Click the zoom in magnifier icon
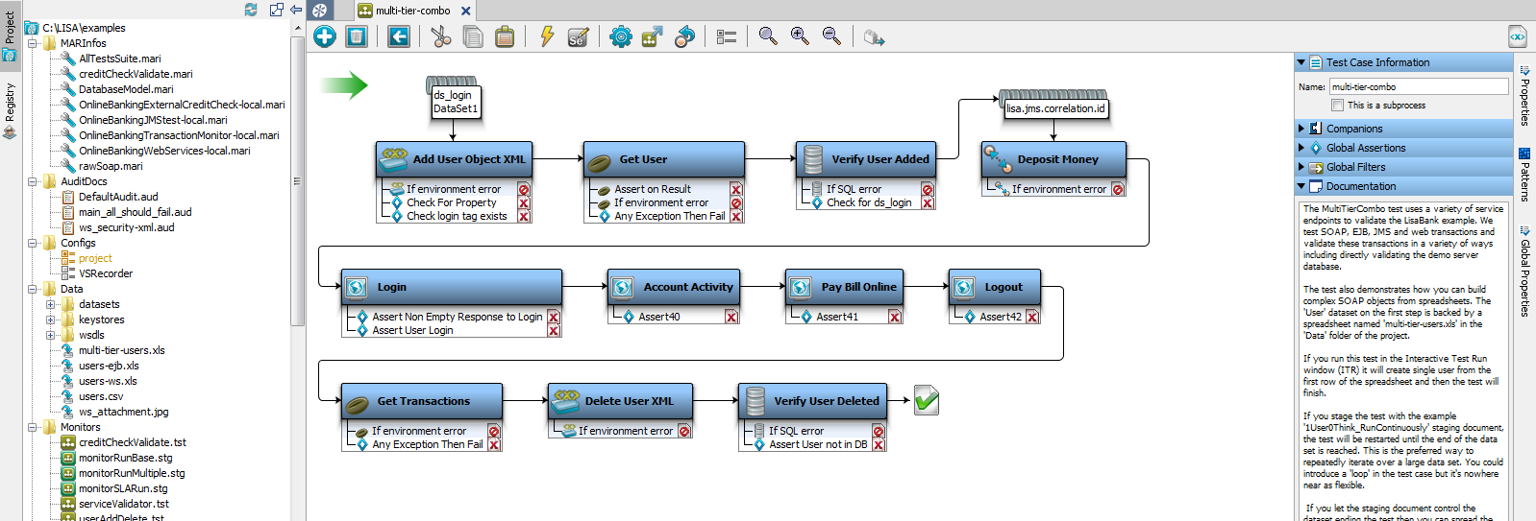This screenshot has height=521, width=1536. point(800,36)
